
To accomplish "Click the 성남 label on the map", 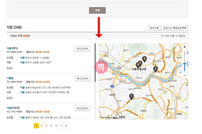I will point(179,114).
